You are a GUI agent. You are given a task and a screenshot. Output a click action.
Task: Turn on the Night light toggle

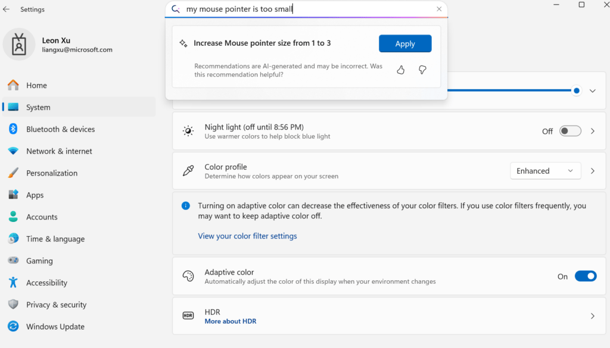tap(569, 131)
